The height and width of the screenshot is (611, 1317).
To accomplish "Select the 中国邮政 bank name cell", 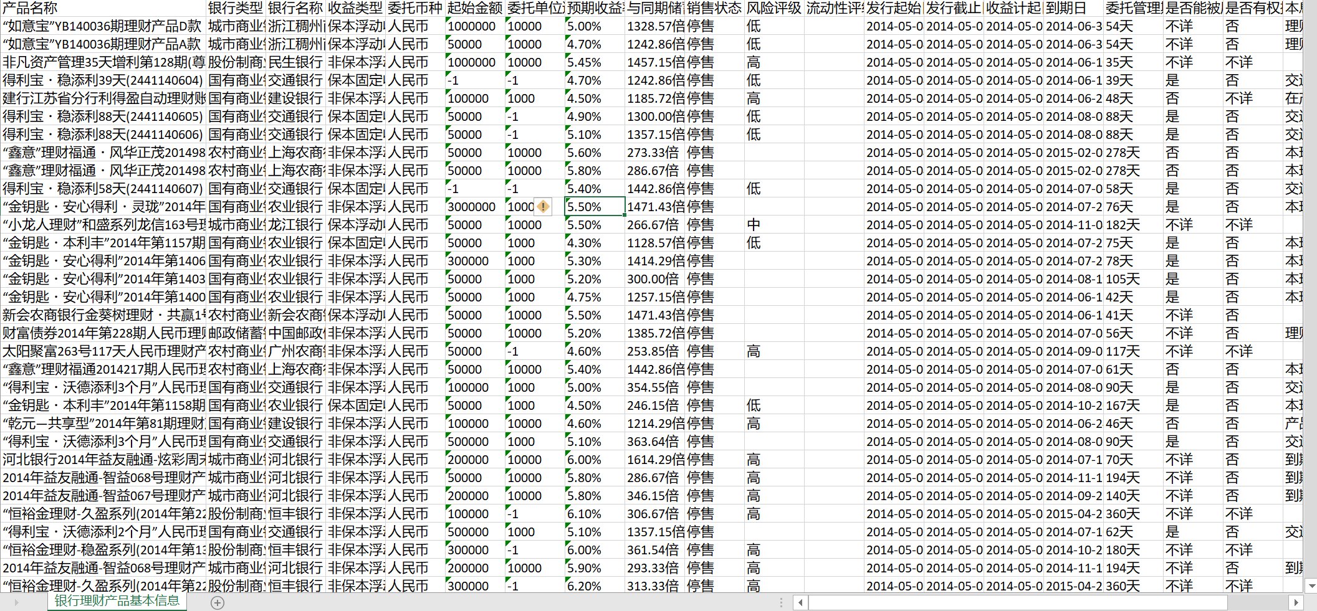I will [296, 333].
